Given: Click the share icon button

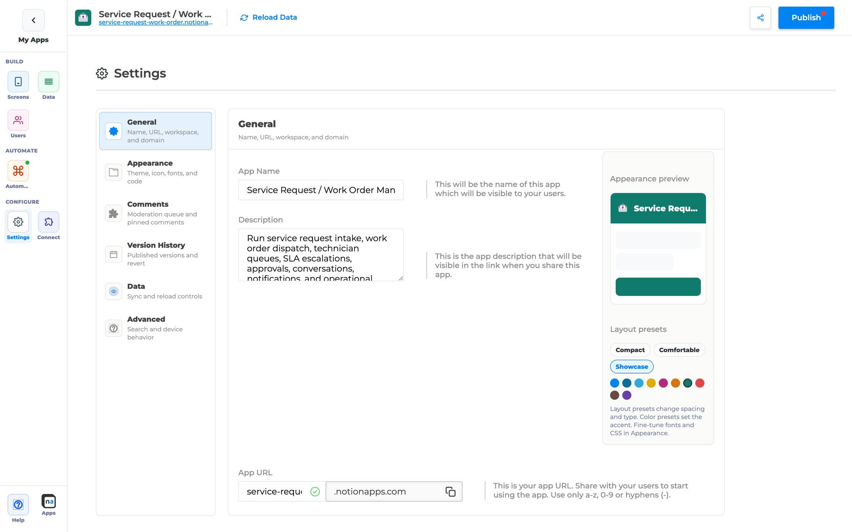Looking at the screenshot, I should [760, 18].
